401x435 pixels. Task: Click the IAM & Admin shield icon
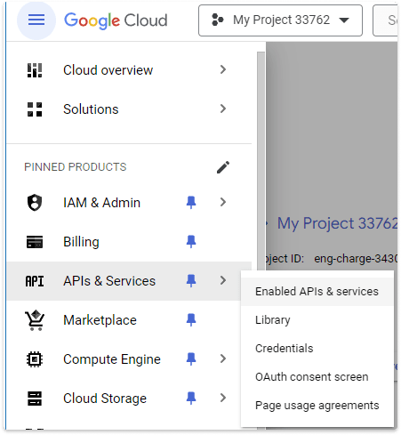(35, 203)
